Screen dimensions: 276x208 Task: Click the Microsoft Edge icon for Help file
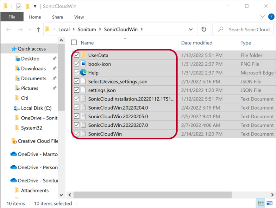(84, 73)
